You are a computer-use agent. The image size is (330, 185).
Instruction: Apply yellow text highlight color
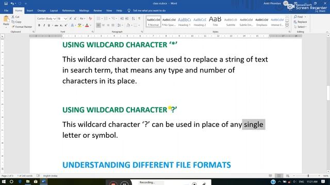(x=79, y=25)
